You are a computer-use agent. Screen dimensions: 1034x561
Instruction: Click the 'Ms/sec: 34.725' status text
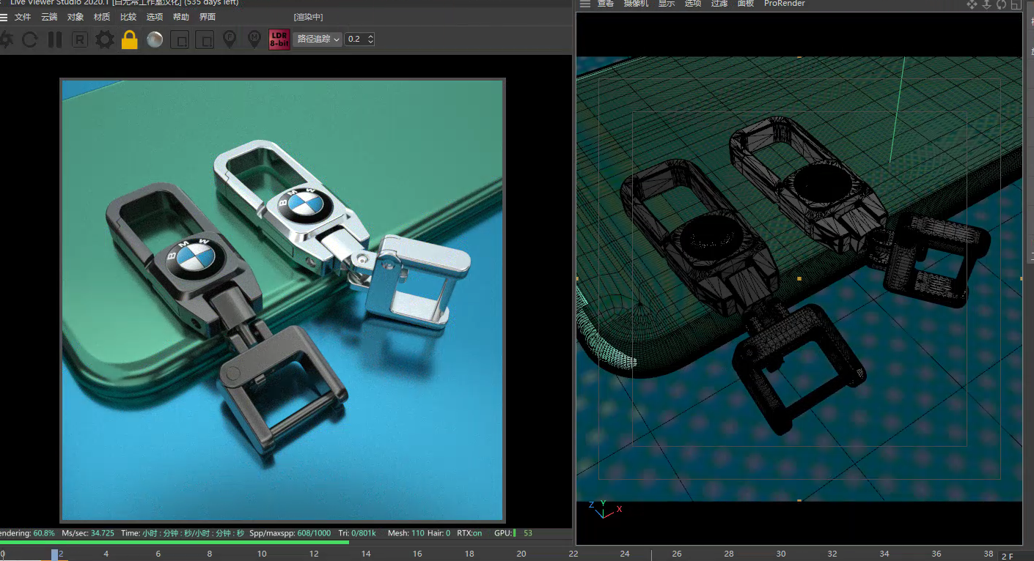[x=88, y=533]
